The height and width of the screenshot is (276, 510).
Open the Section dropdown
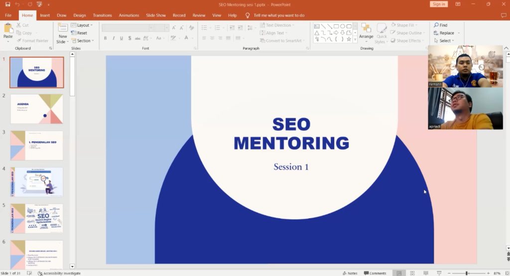coord(83,41)
